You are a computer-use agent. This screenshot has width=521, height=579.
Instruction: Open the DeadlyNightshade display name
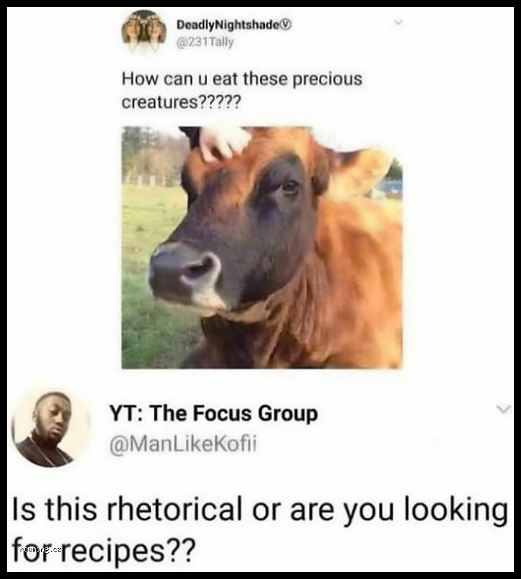pos(229,25)
